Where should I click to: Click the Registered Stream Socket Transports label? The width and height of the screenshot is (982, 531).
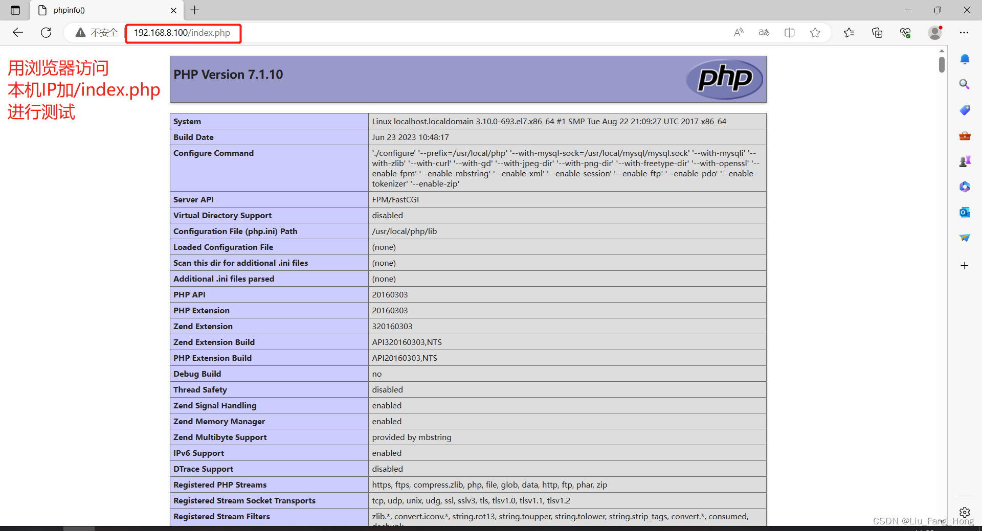click(x=244, y=501)
